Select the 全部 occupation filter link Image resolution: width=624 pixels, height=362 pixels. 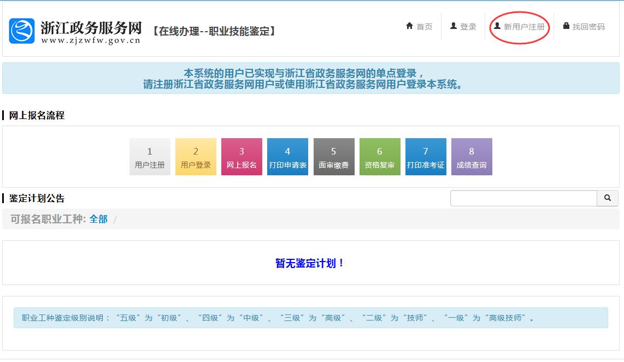(x=98, y=219)
